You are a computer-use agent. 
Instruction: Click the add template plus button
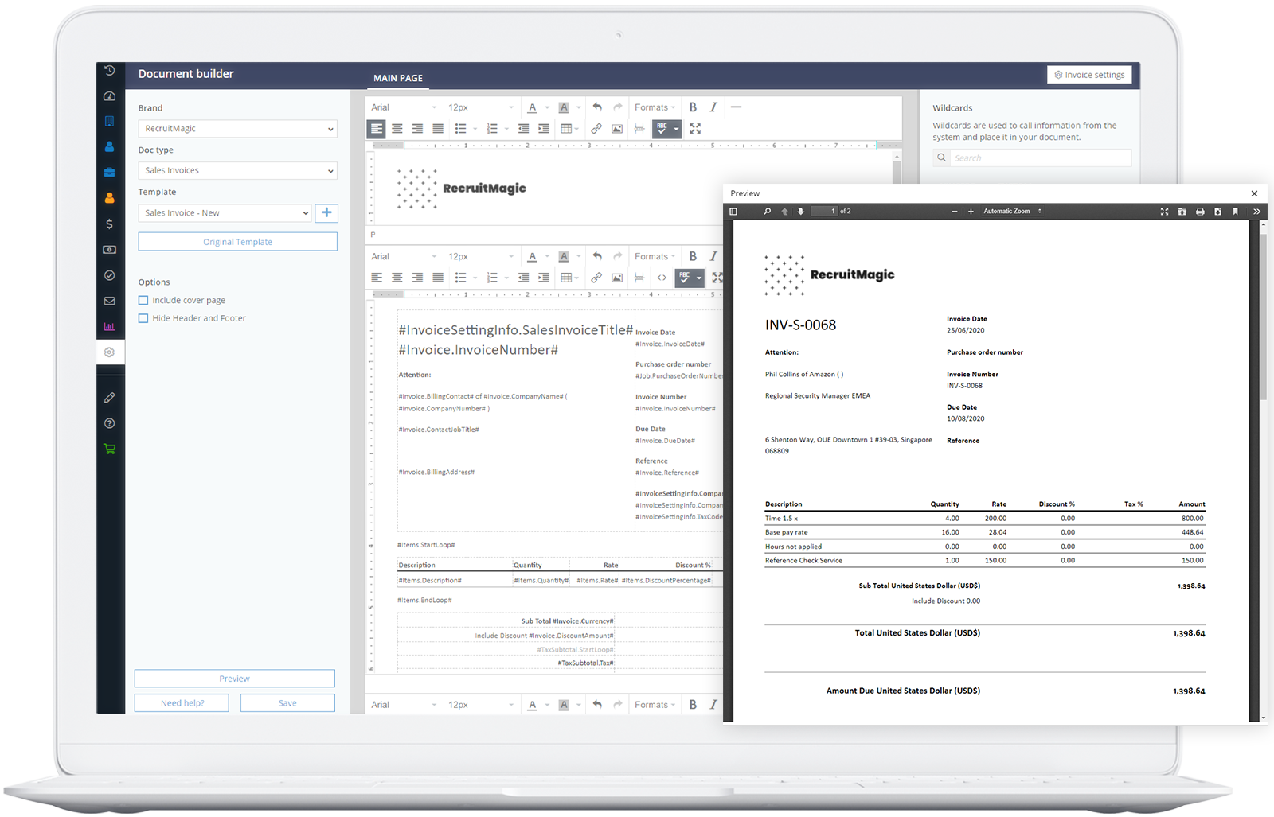click(x=326, y=212)
